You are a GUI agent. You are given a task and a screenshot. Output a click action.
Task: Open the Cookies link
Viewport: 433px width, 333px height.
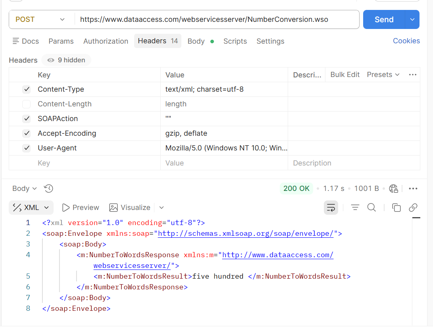click(x=406, y=41)
